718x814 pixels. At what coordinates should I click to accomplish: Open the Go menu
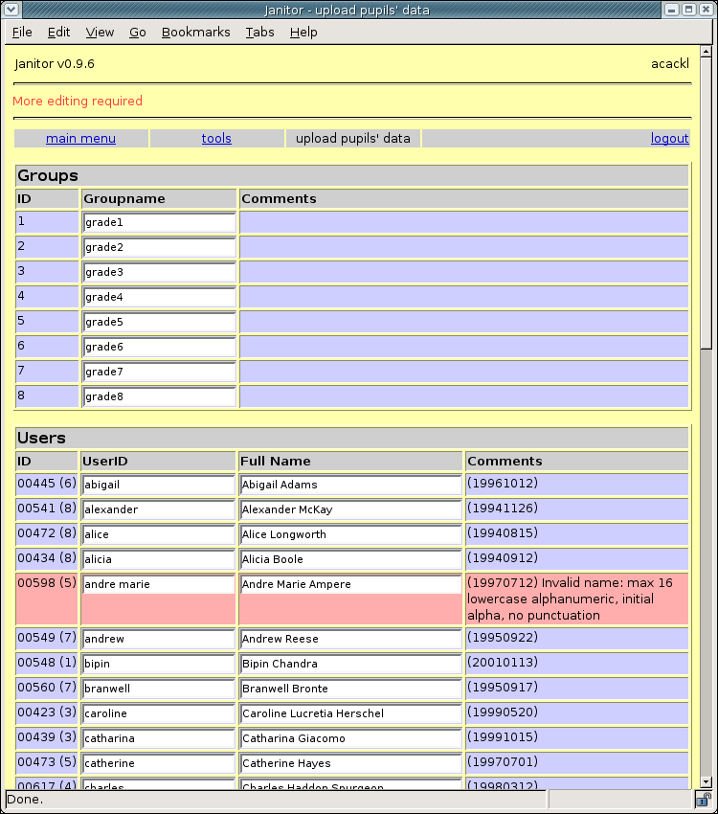[138, 33]
